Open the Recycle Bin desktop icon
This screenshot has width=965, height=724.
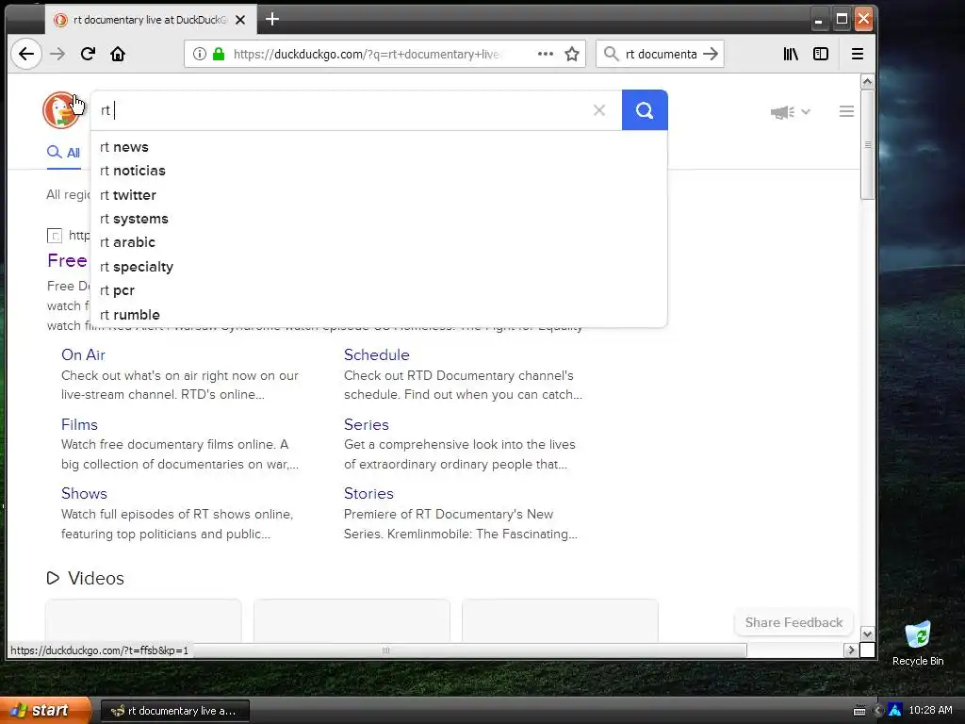[x=918, y=643]
